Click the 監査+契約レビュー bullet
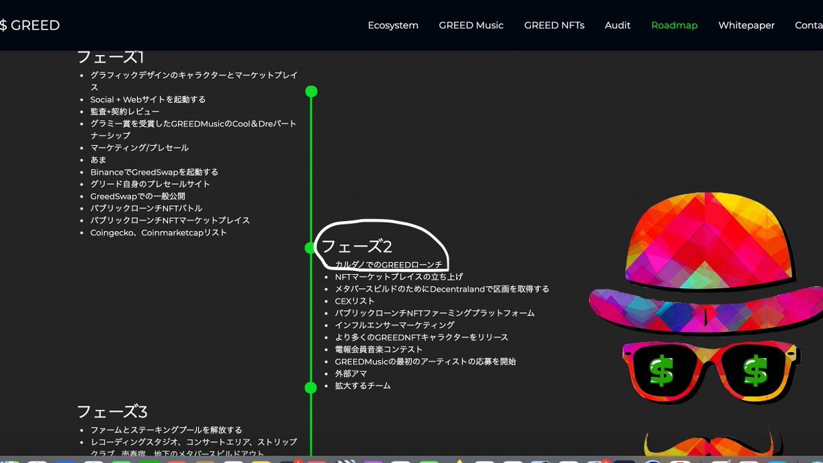 pyautogui.click(x=125, y=111)
